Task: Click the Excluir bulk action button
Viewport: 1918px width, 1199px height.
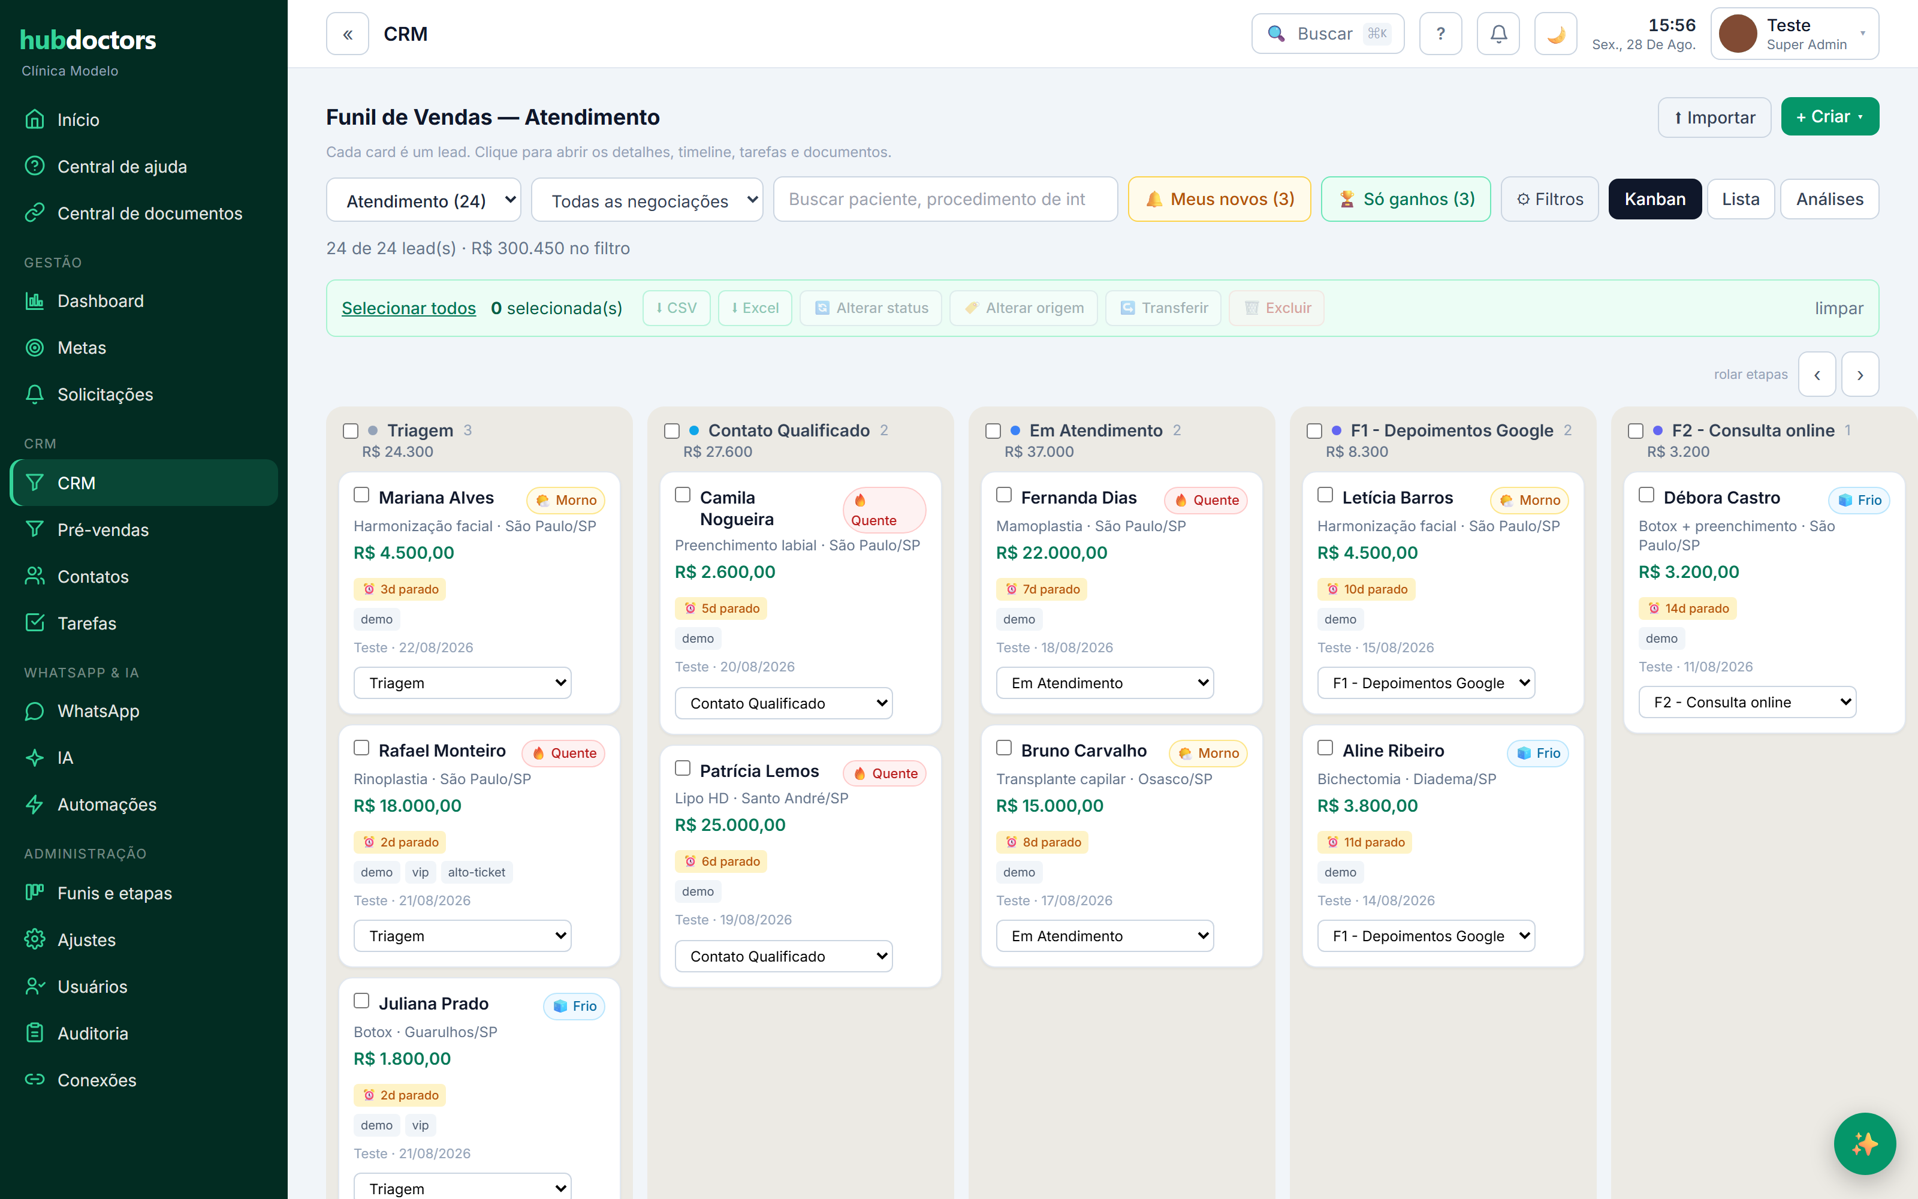Action: 1276,309
